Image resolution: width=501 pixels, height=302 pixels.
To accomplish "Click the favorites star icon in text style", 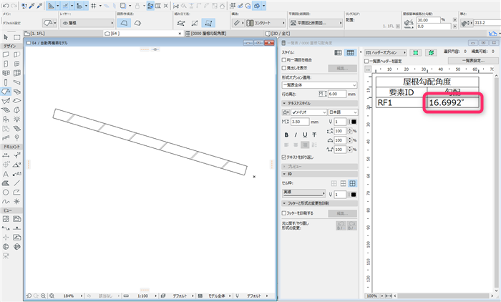I will pos(286,112).
